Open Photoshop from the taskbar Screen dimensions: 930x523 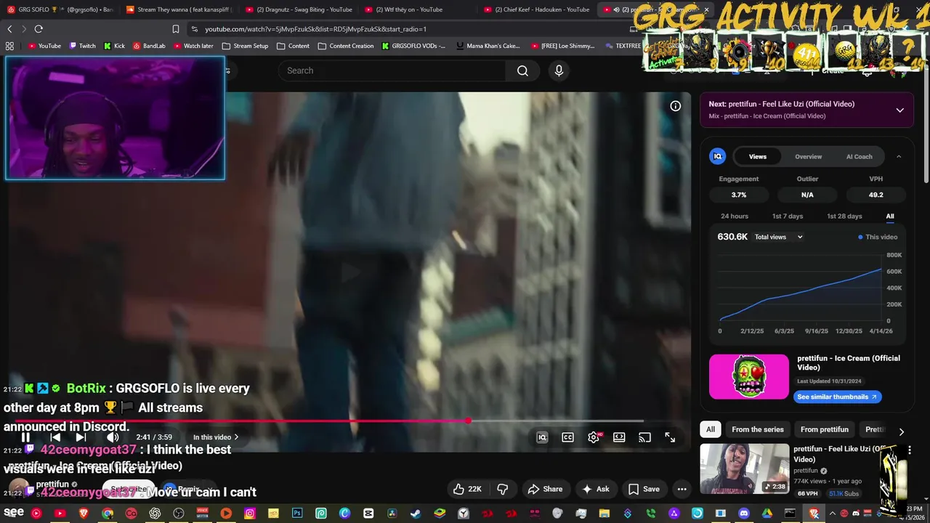pos(297,514)
